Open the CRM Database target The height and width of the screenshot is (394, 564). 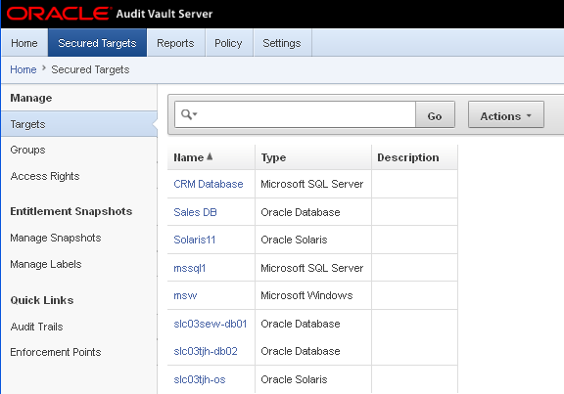point(209,184)
